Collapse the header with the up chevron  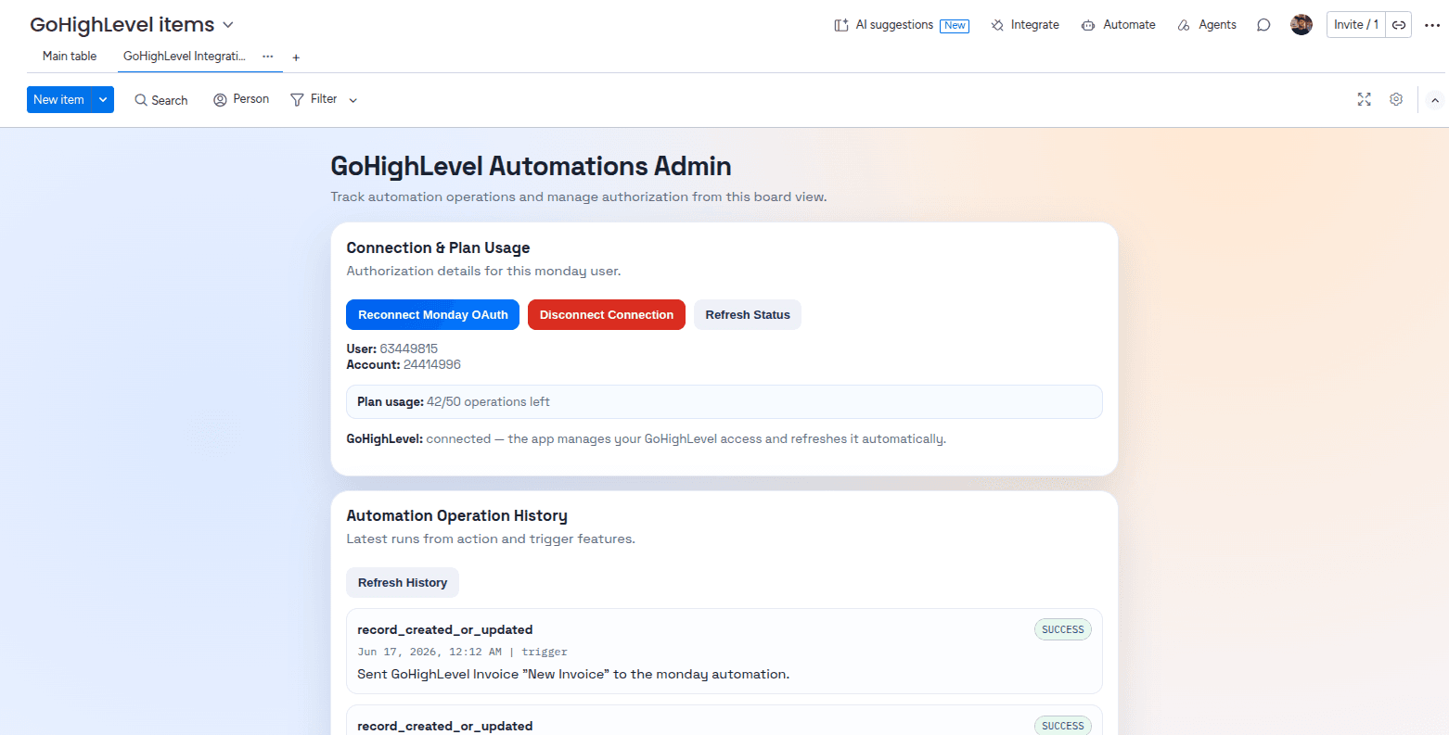tap(1434, 100)
